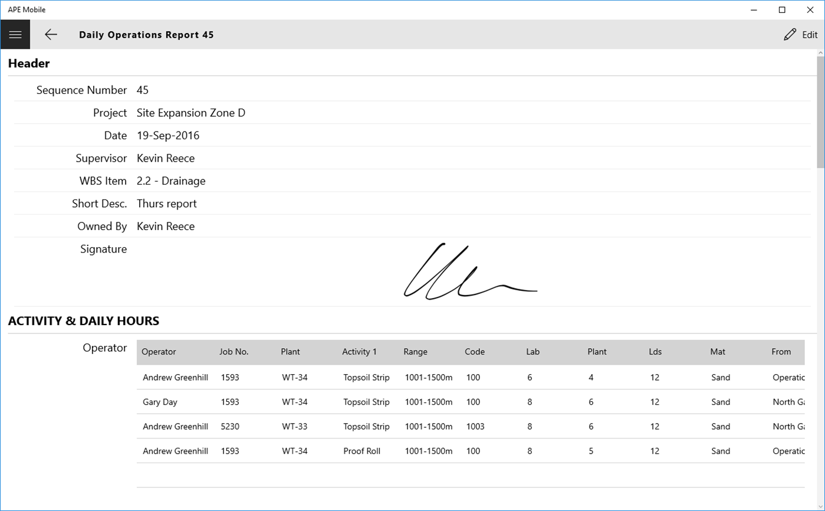Click the Supervisor field for Kevin Reece

[x=166, y=158]
